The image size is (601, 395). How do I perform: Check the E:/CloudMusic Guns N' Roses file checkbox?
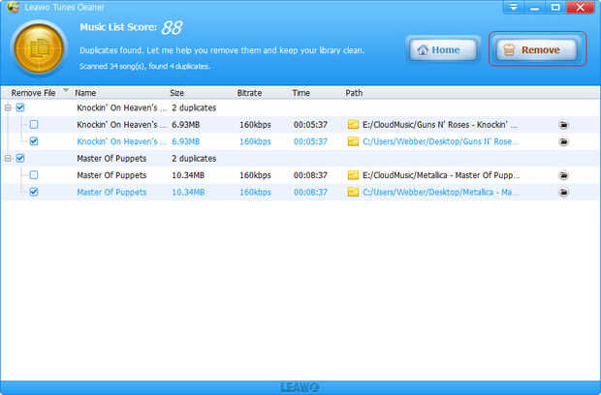tap(34, 124)
